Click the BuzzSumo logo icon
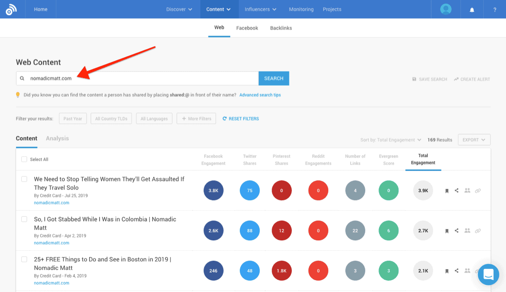Image resolution: width=506 pixels, height=292 pixels. point(11,9)
